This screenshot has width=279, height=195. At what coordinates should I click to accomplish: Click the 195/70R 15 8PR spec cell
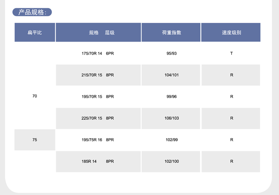point(98,97)
